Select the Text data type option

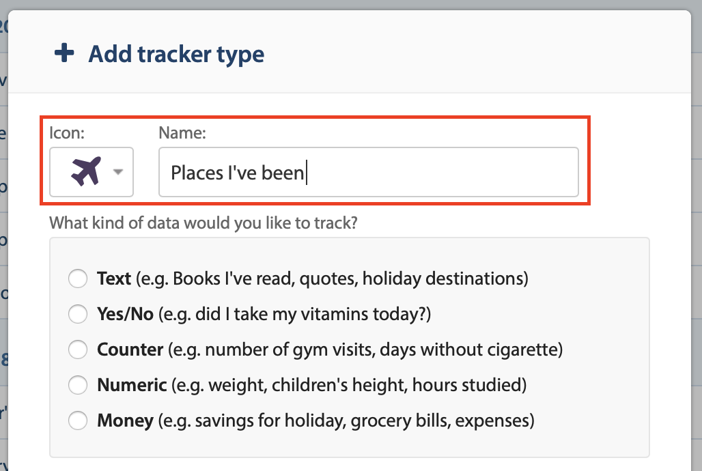78,279
